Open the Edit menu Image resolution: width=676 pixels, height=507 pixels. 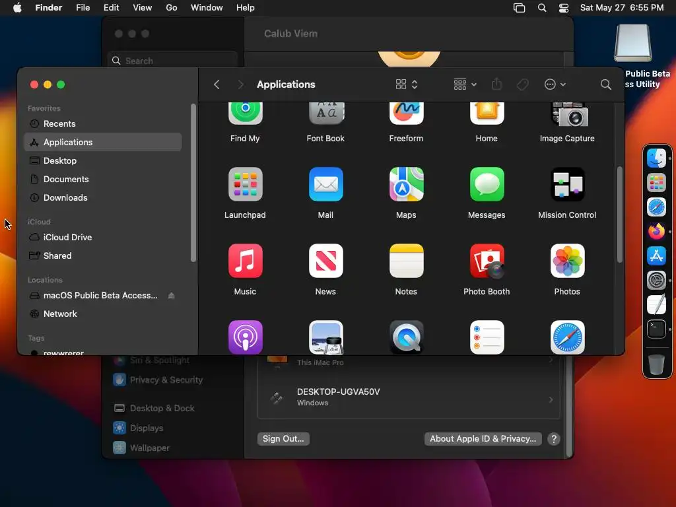point(111,8)
